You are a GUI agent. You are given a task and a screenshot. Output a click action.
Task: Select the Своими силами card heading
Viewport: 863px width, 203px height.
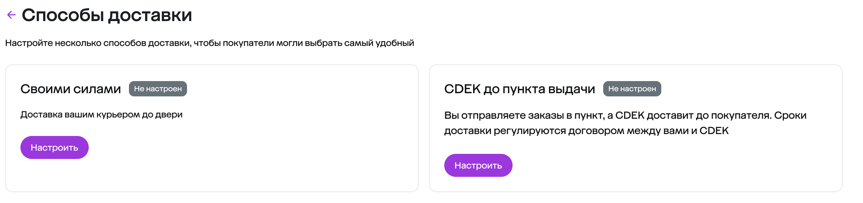click(x=70, y=89)
